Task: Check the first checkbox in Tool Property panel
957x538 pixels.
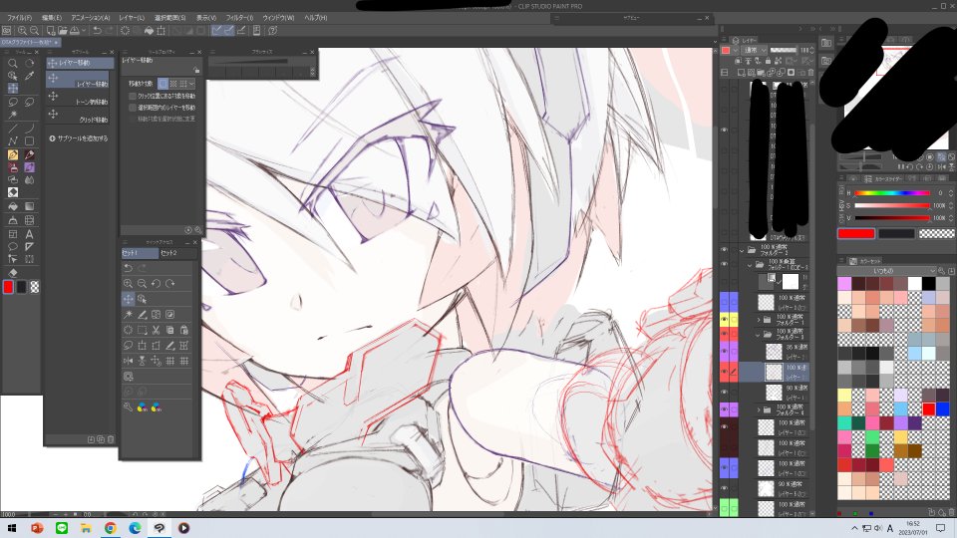Action: pyautogui.click(x=133, y=97)
